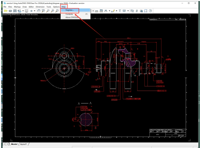
Task: Select the Pan hand tool
Action: pos(39,11)
